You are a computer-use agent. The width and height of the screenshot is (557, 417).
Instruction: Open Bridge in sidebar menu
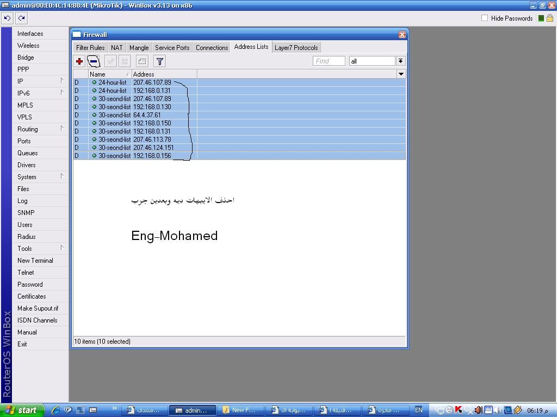tap(40, 58)
